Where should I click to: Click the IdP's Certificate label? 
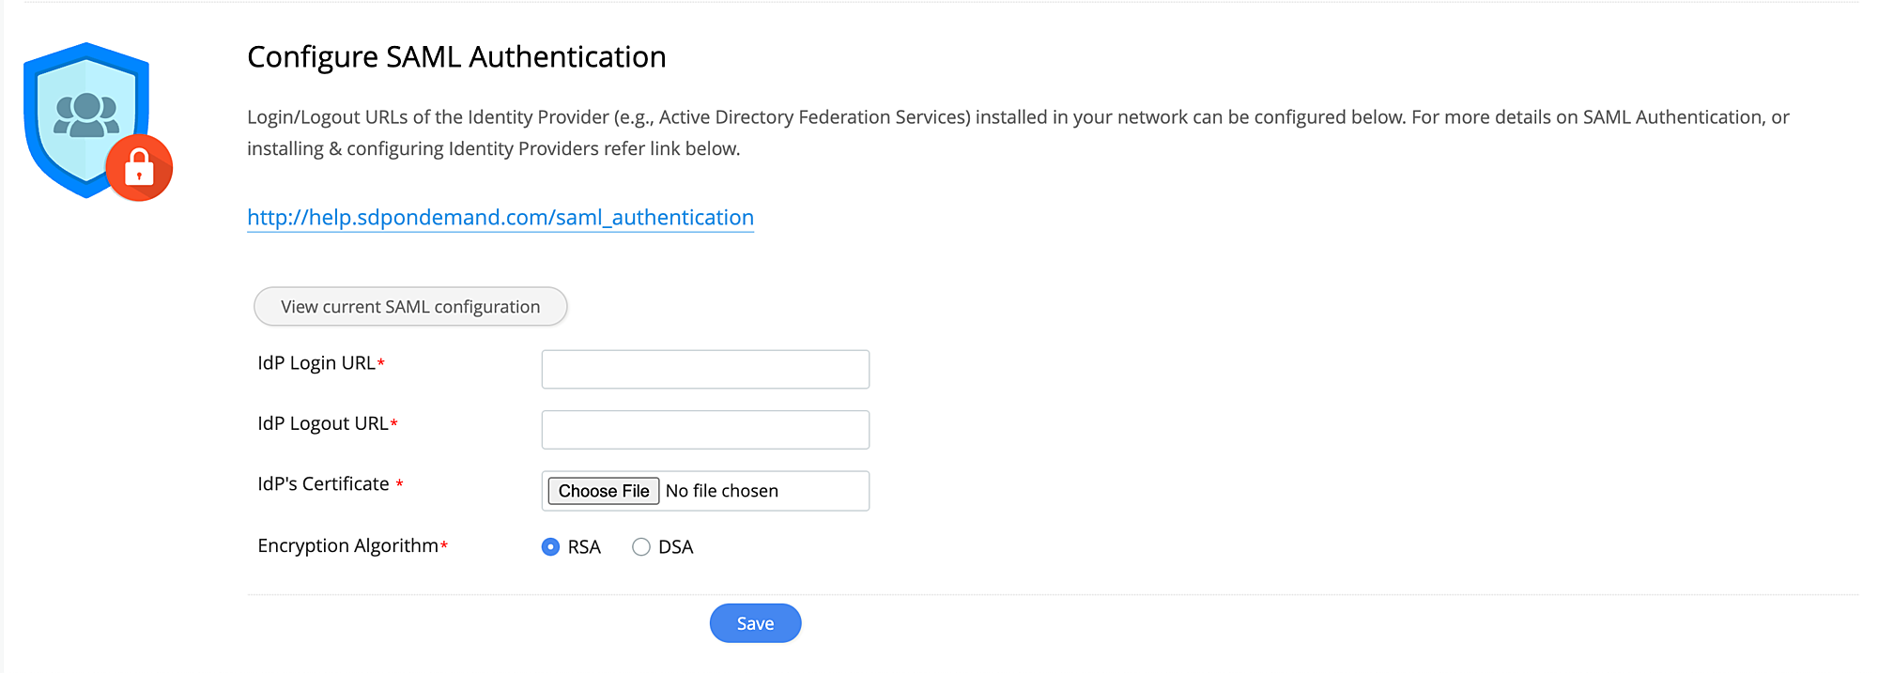pos(323,484)
